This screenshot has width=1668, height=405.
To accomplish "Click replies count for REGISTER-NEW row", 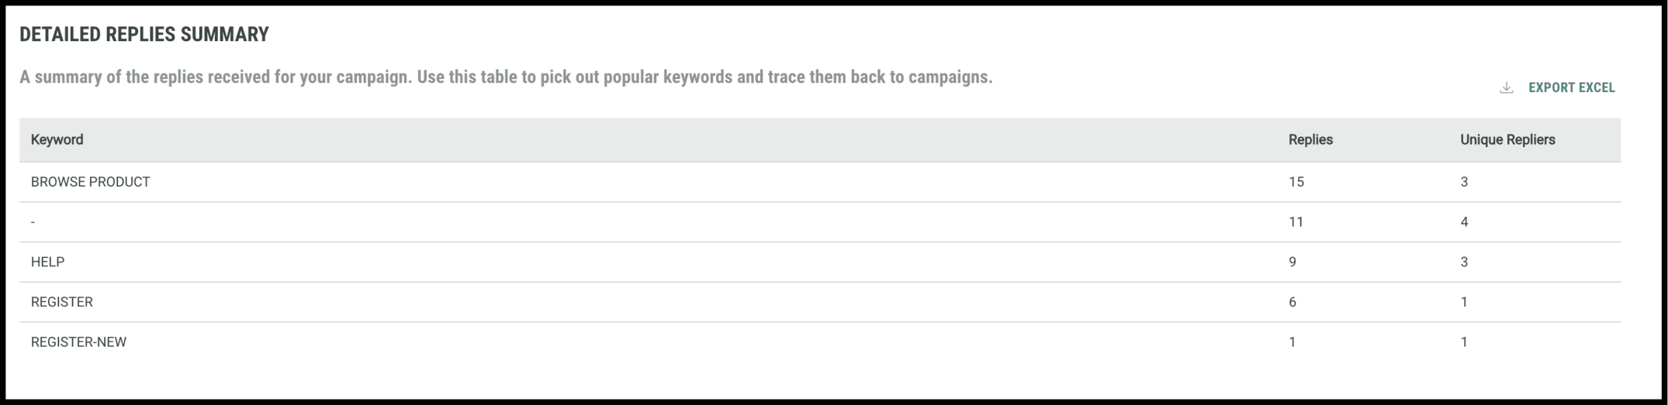I will pyautogui.click(x=1293, y=342).
